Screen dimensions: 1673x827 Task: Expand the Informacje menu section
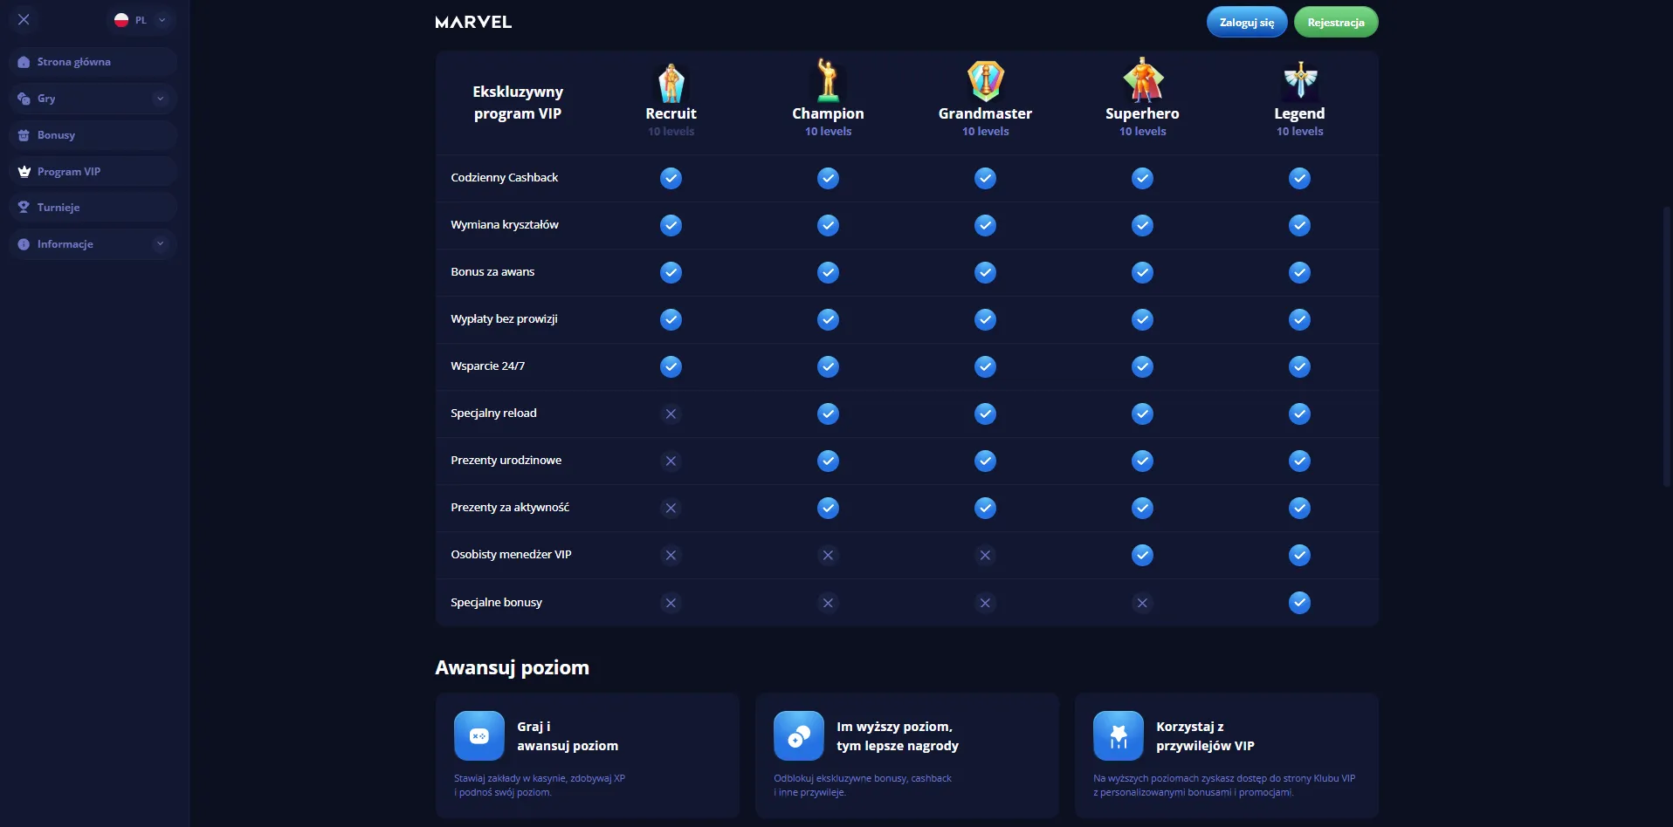[x=160, y=244]
